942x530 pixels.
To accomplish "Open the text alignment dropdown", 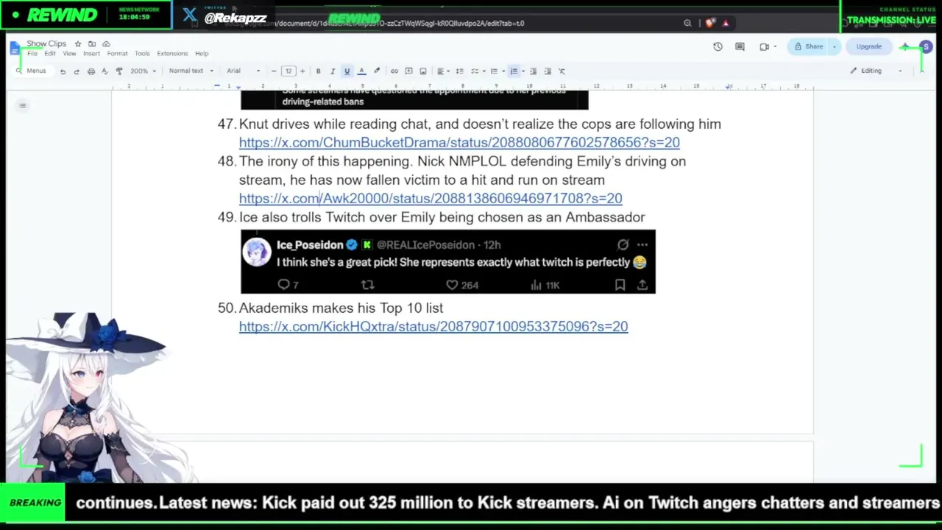I will click(x=442, y=71).
